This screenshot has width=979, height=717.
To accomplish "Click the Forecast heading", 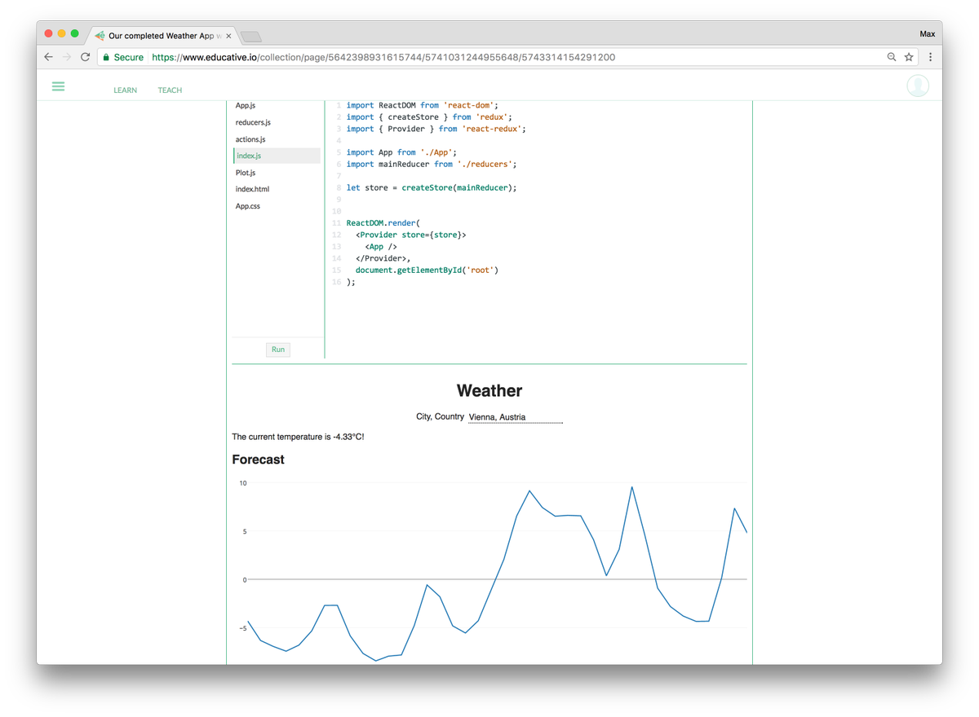I will (258, 460).
